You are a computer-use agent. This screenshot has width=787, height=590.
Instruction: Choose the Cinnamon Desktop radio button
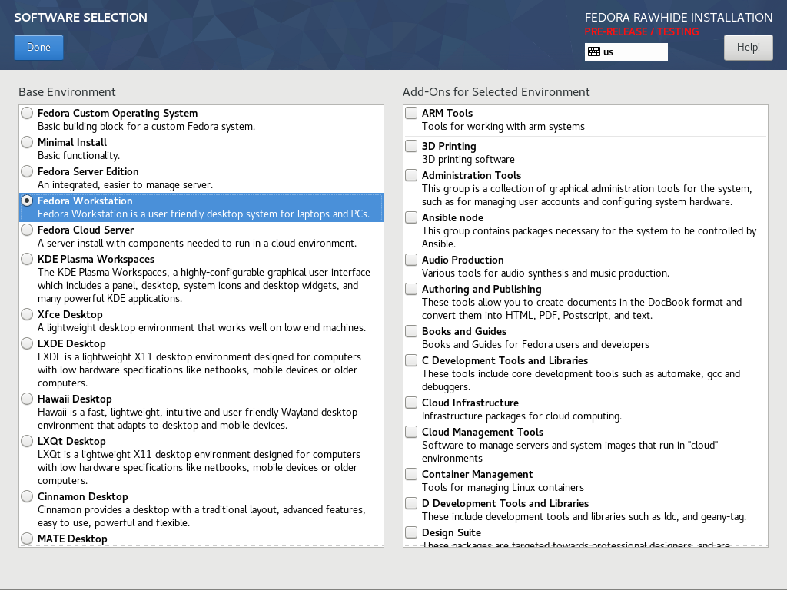coord(27,496)
